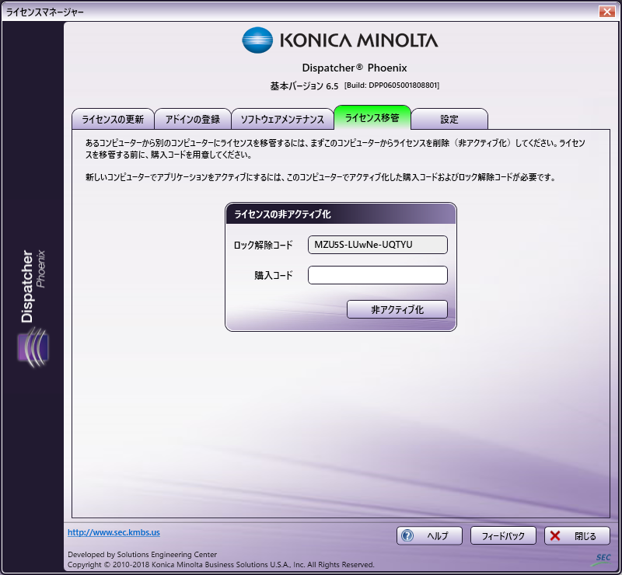Select the ソフトウェアメンテナンス tab
The image size is (622, 575).
[282, 119]
